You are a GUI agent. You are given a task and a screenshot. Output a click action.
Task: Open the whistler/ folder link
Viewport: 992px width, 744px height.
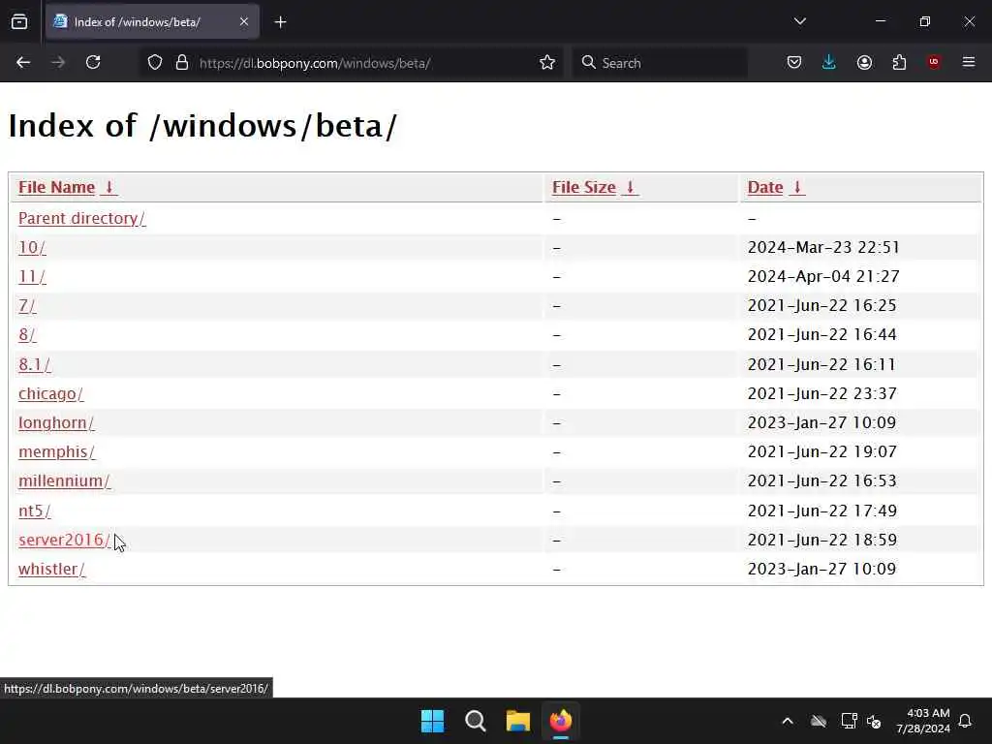click(x=52, y=569)
